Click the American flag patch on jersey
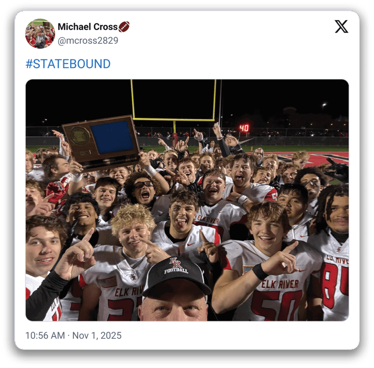The height and width of the screenshot is (368, 374). (108, 282)
